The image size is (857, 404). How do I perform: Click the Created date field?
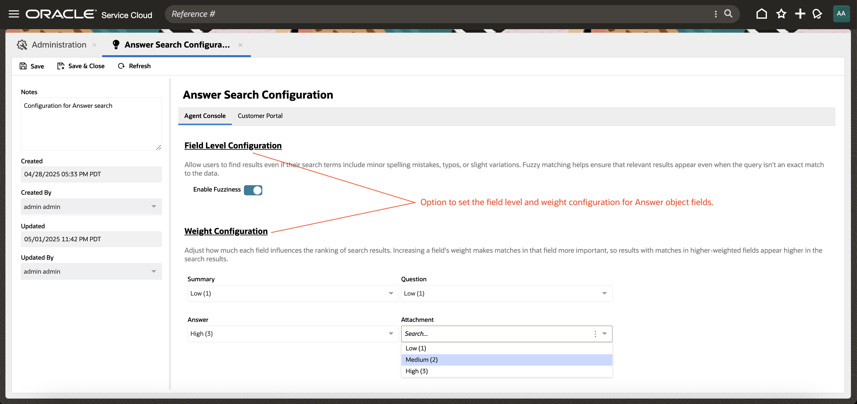91,174
